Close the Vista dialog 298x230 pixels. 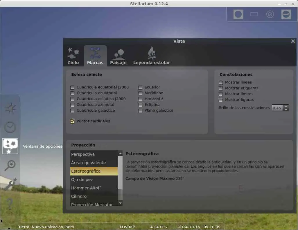293,41
